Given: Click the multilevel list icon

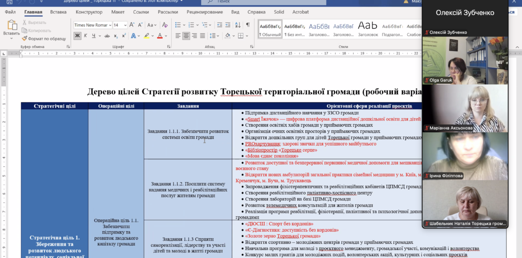Looking at the screenshot, I should point(205,25).
